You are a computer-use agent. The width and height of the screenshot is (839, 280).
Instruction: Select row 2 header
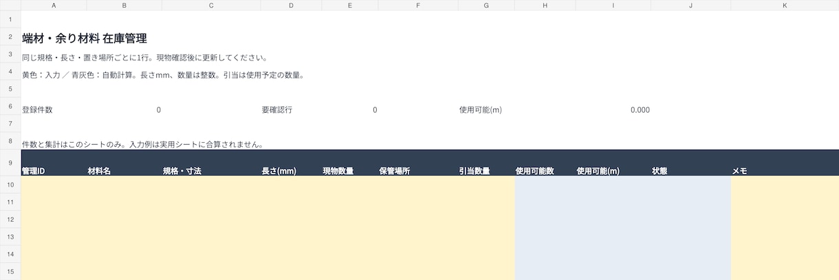tap(10, 37)
